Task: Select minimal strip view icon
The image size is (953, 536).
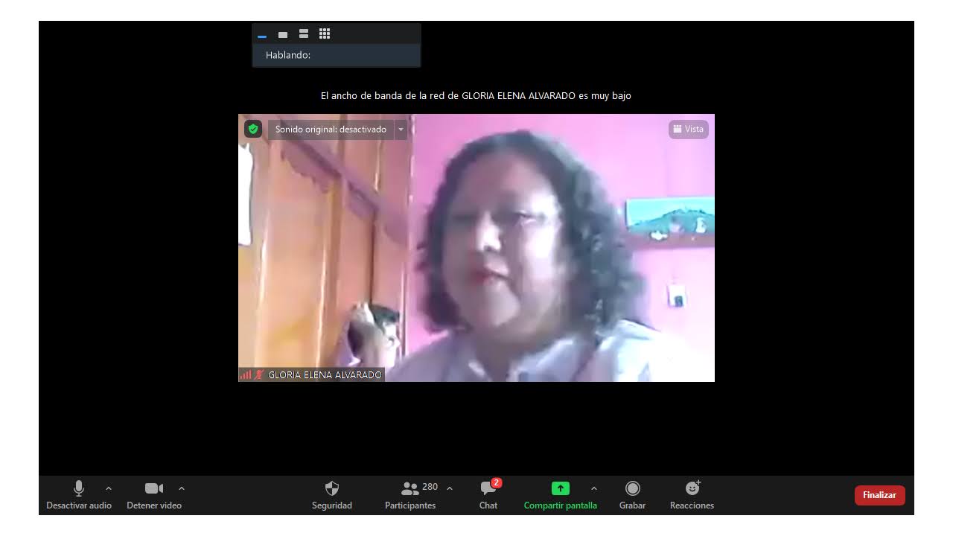Action: 262,34
